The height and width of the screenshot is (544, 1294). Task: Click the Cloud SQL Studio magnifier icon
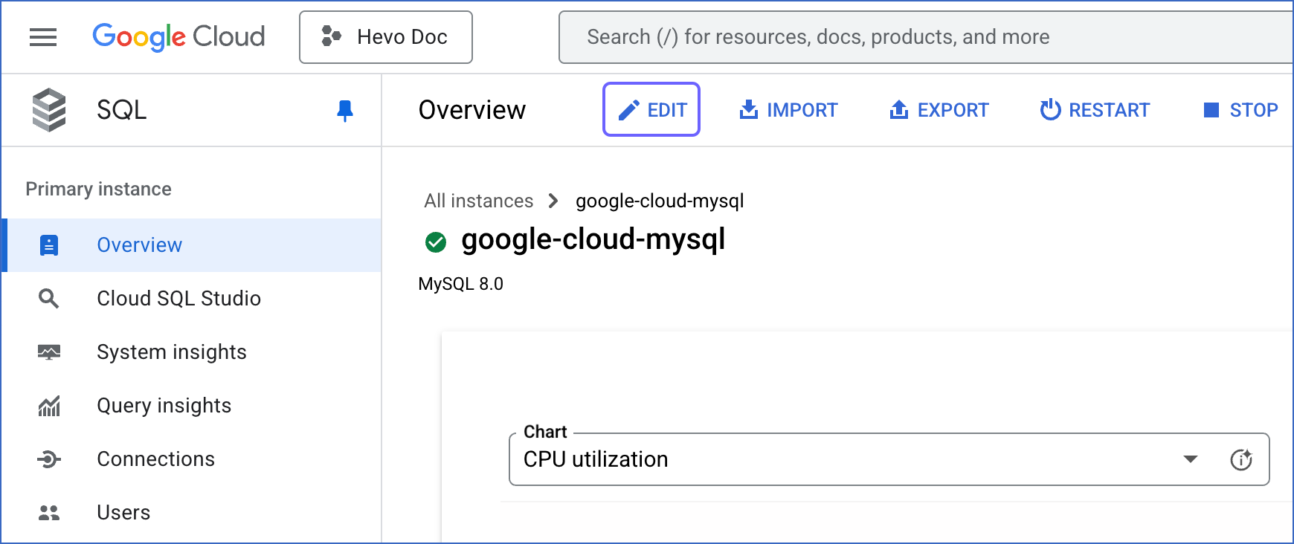49,299
